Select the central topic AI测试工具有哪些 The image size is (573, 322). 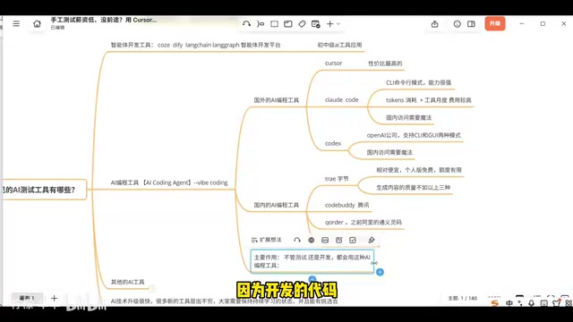(x=44, y=190)
